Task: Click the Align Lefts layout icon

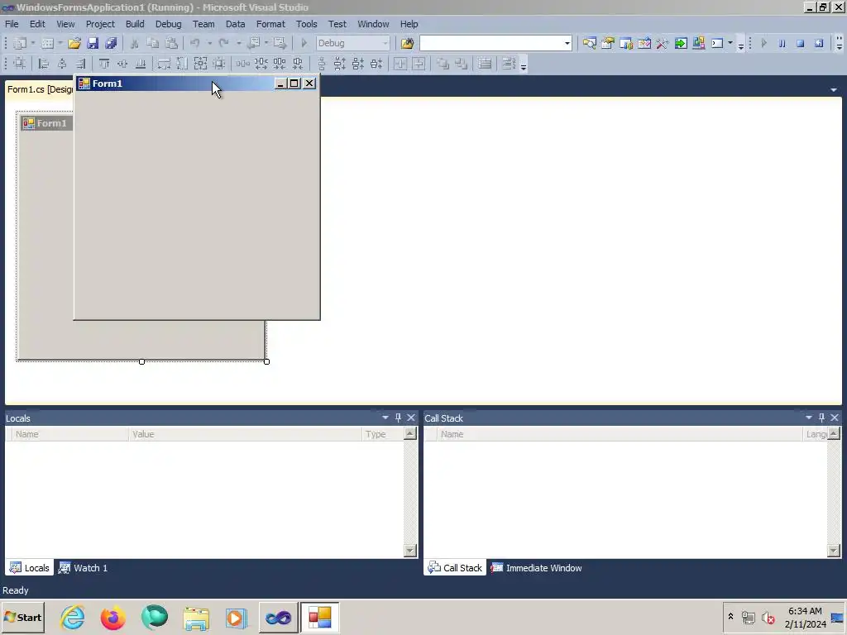Action: coord(44,64)
